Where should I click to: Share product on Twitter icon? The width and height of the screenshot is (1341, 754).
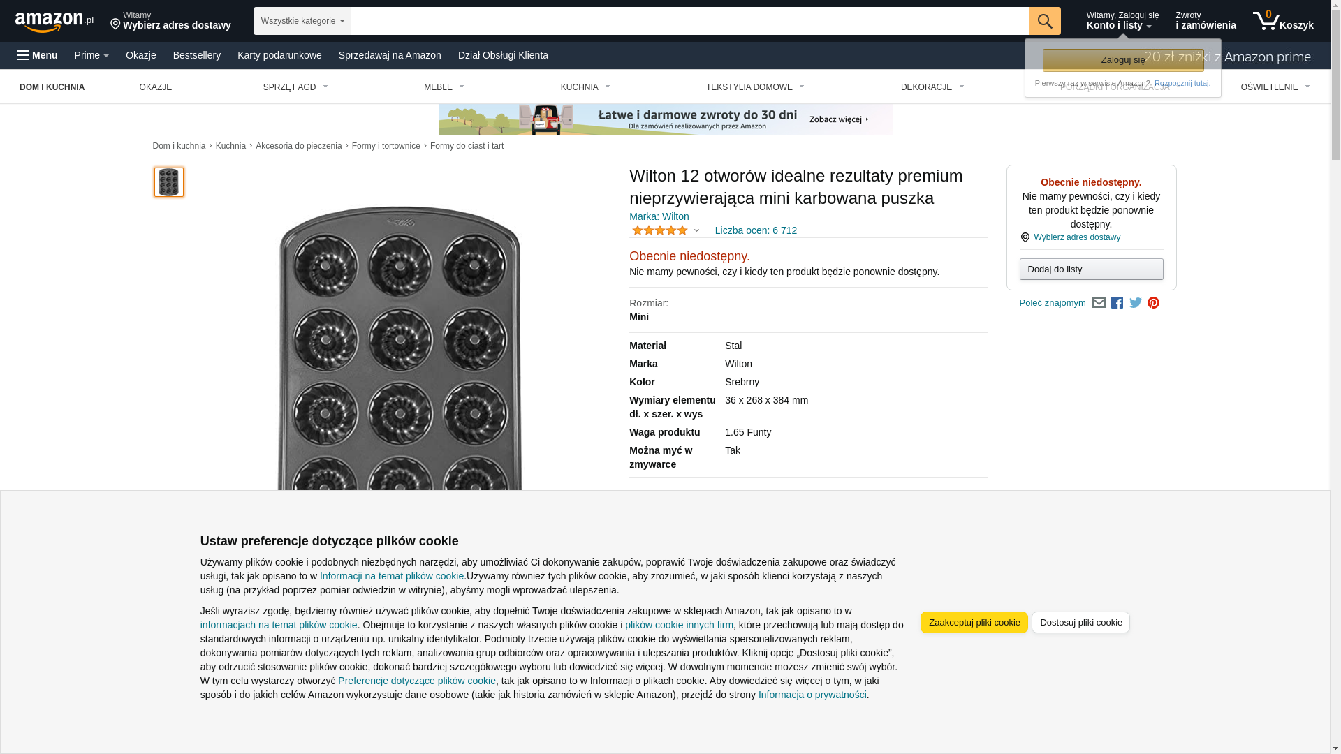[1135, 303]
